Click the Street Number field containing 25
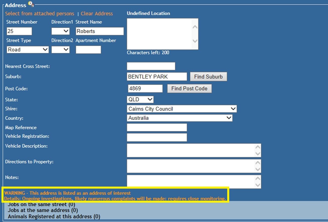Image resolution: width=328 pixels, height=222 pixels. tap(19, 31)
